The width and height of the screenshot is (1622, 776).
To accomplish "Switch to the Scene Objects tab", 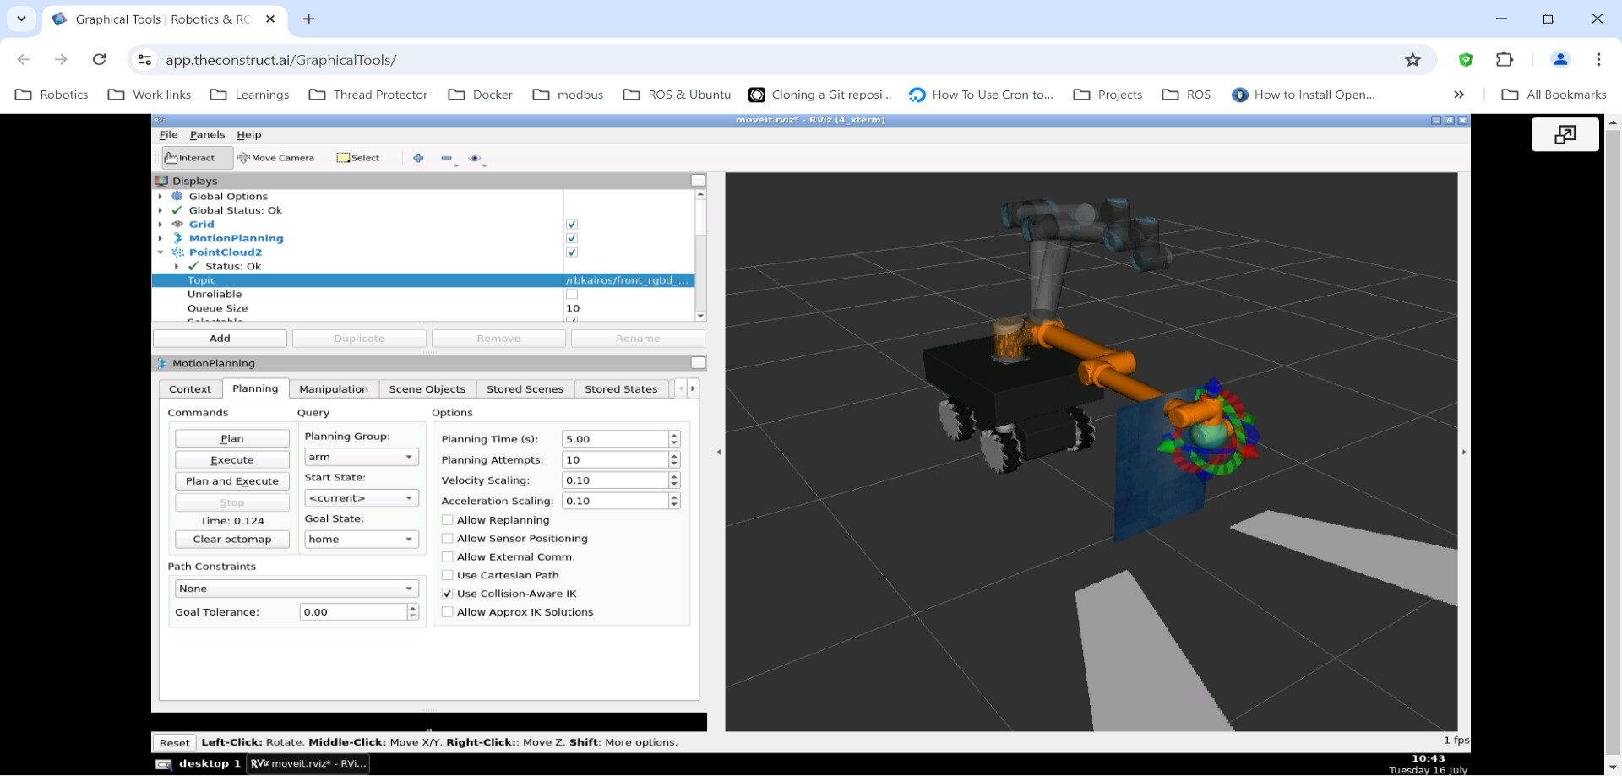I will coord(427,389).
